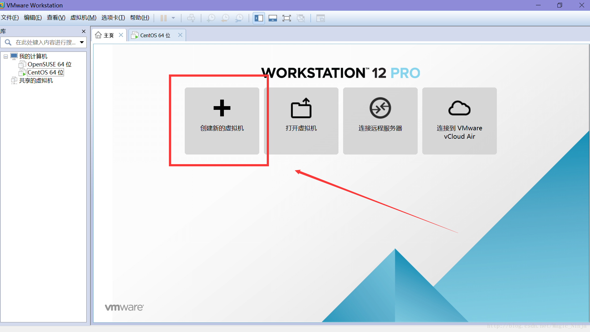This screenshot has height=332, width=590.
Task: Click the 创建新的虚拟机 tile
Action: 222,121
